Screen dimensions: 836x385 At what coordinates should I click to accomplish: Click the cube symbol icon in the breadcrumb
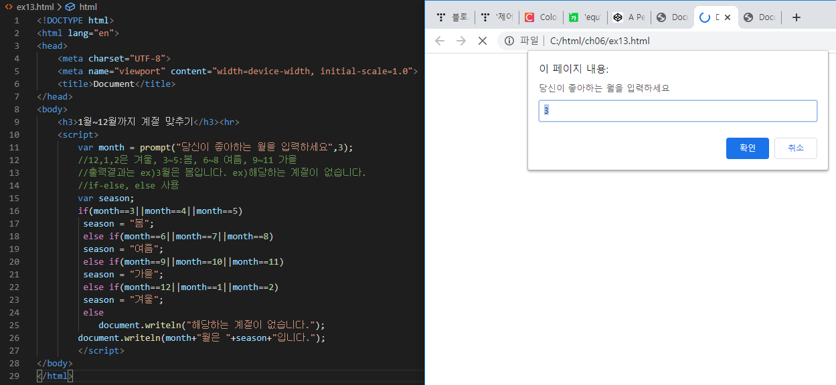coord(70,7)
